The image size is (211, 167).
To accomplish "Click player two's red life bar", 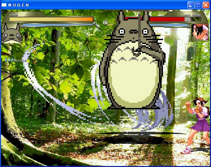I will [x=155, y=19].
